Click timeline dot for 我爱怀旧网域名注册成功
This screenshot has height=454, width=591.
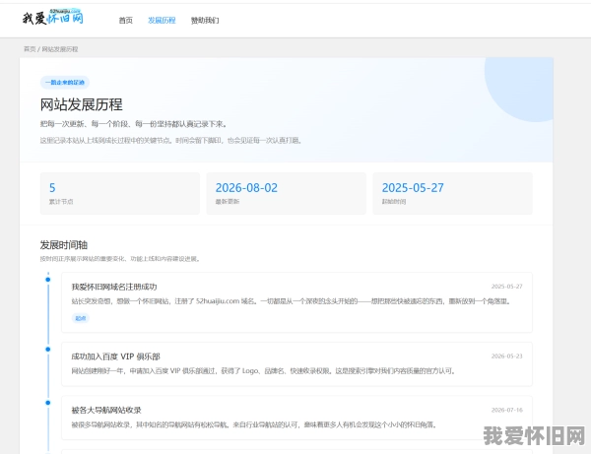(x=48, y=280)
